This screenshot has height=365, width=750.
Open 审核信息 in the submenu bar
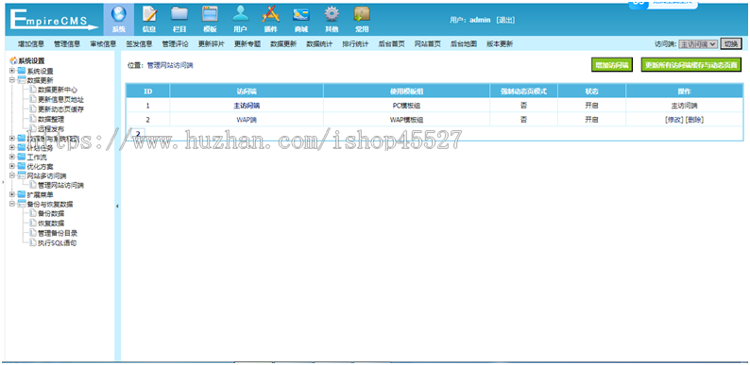(x=103, y=44)
